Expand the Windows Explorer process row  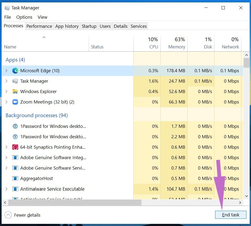click(6, 91)
